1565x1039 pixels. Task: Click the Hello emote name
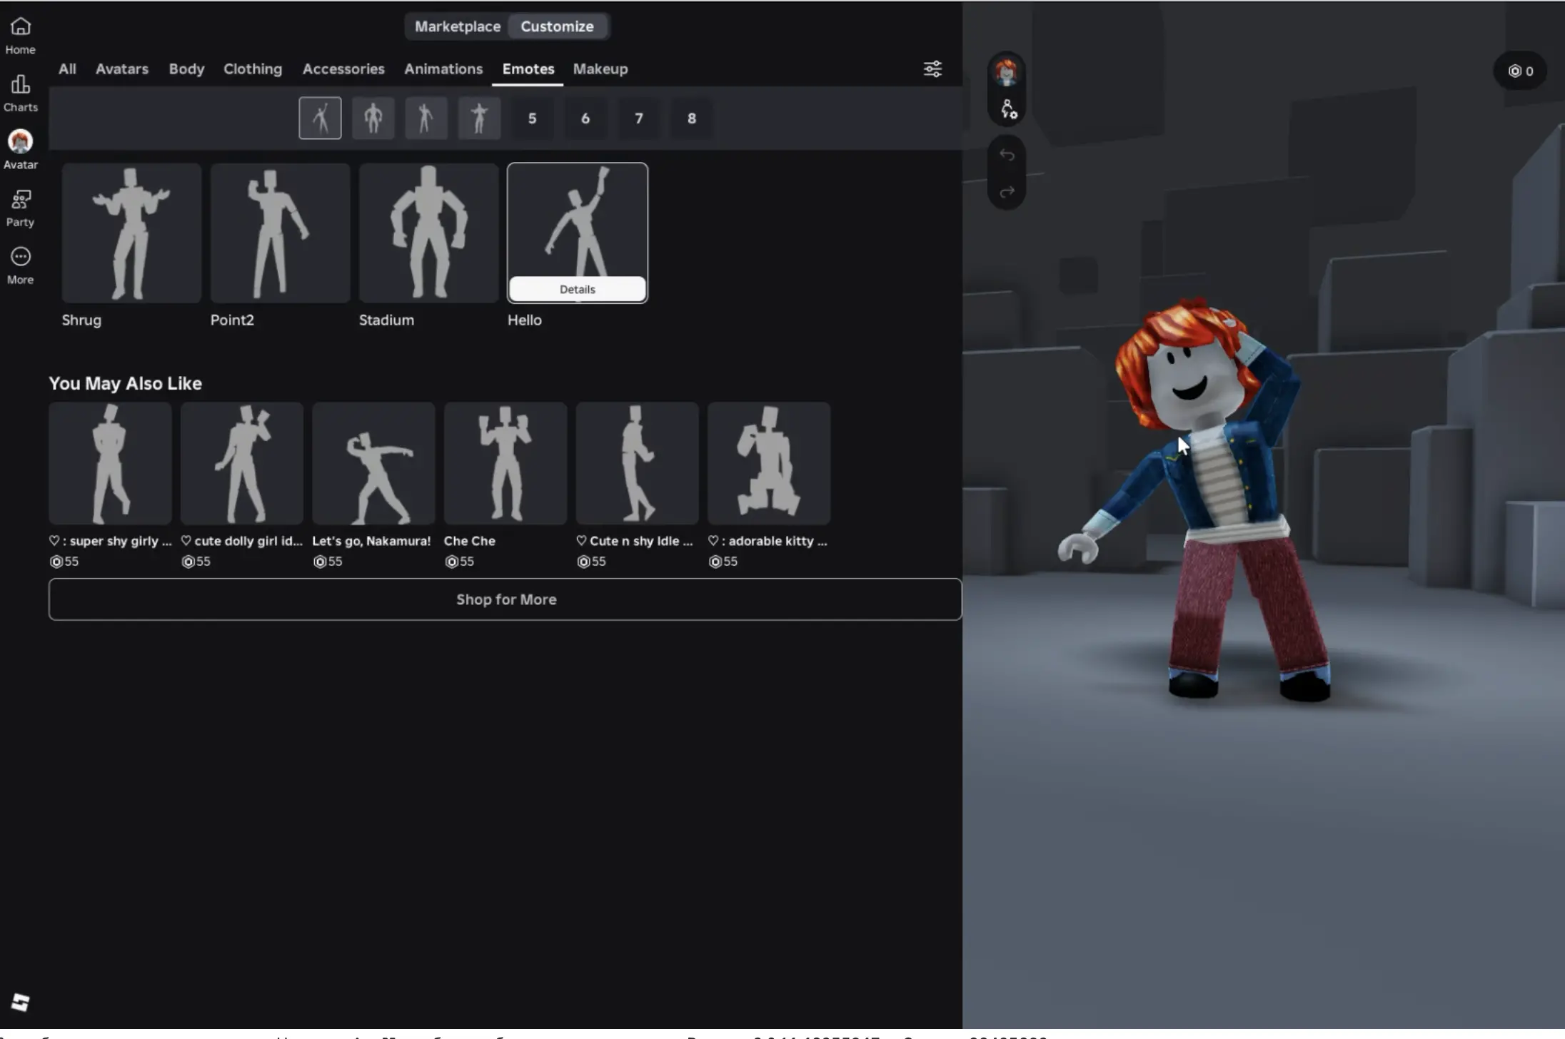click(525, 320)
